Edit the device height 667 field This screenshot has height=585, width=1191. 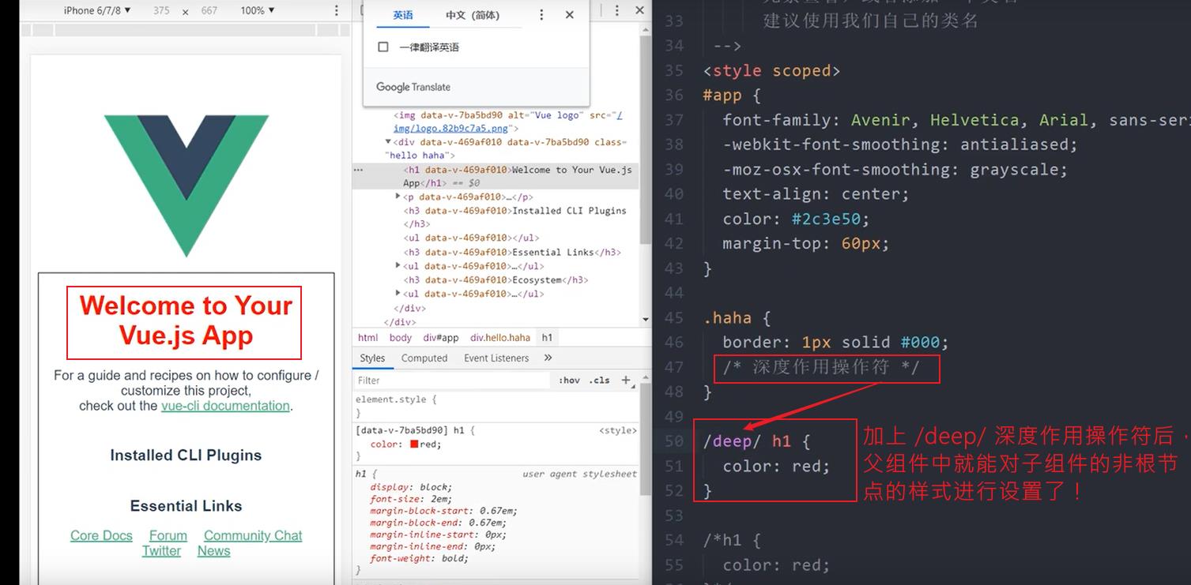[209, 11]
